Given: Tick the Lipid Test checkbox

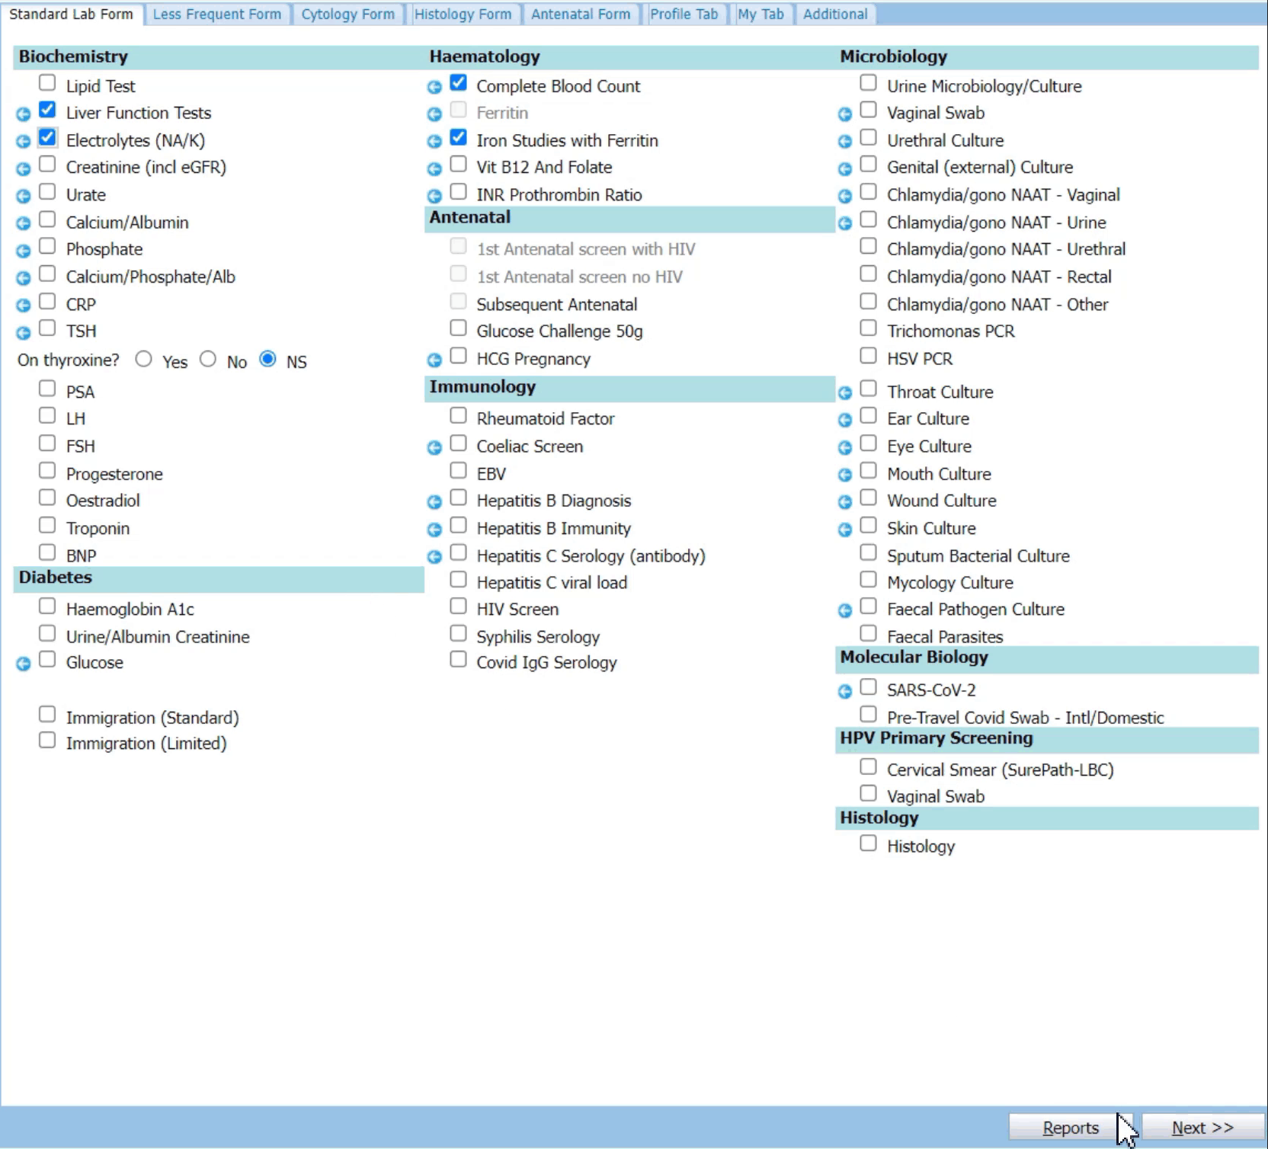Looking at the screenshot, I should (47, 83).
